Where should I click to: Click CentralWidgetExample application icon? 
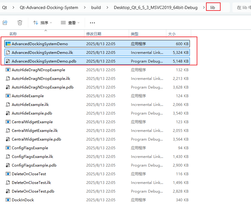click(x=8, y=122)
